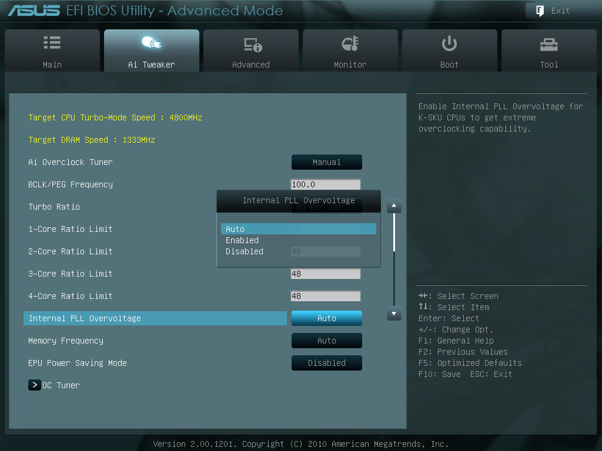The height and width of the screenshot is (451, 602).
Task: Select the 1-Core Ratio Limit label
Action: click(71, 229)
